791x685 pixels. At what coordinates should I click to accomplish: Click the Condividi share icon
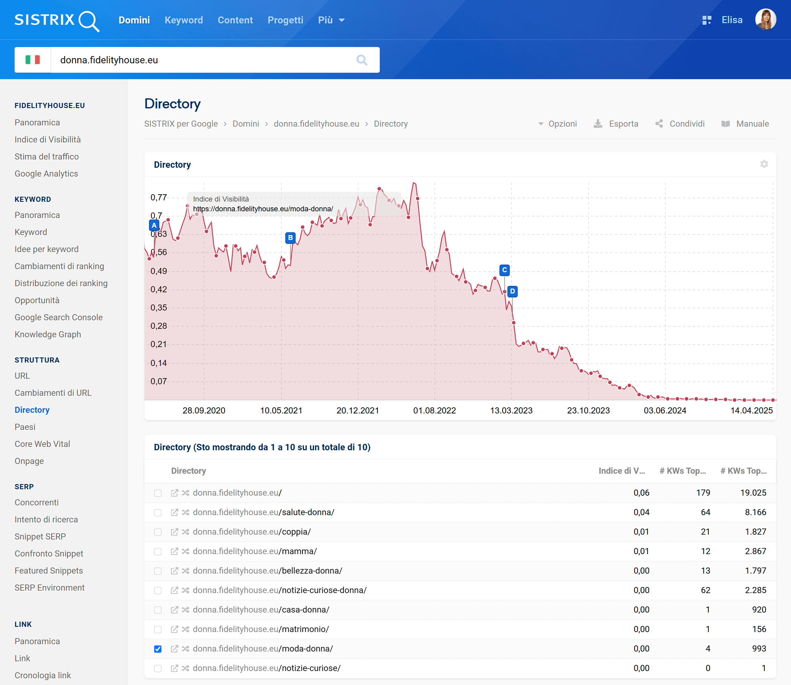(659, 124)
